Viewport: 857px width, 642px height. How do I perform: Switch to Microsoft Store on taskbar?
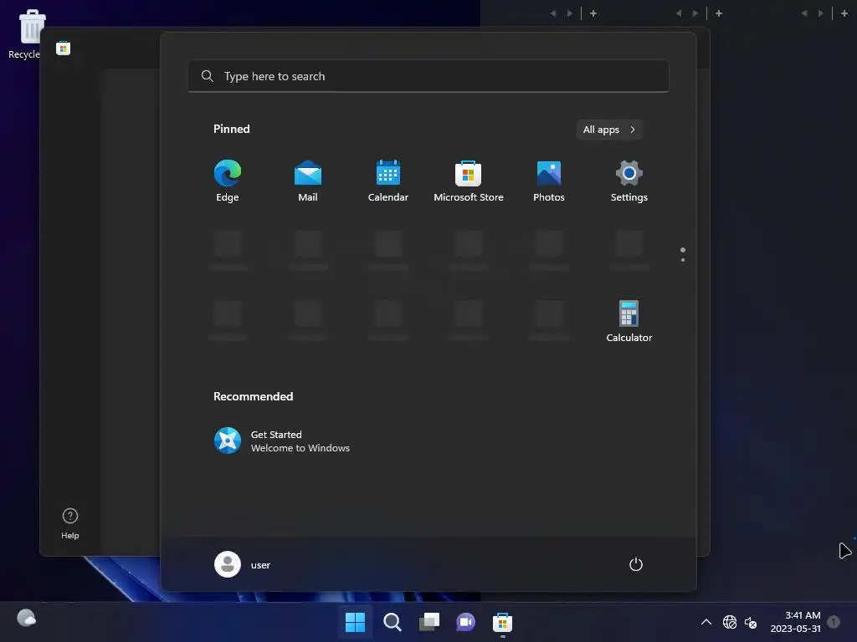click(502, 622)
